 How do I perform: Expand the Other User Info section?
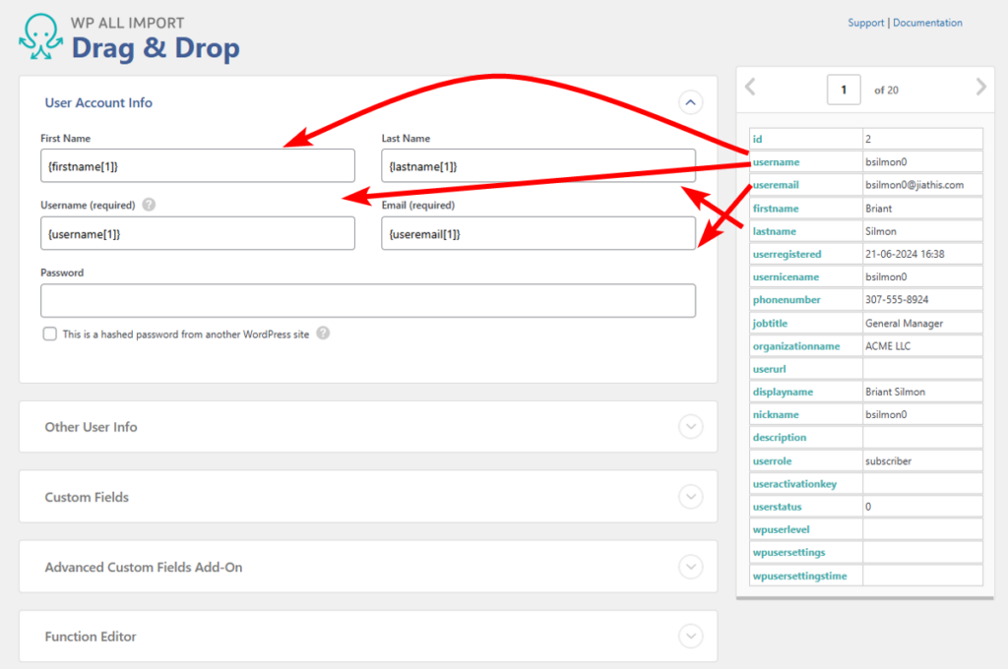tap(691, 426)
